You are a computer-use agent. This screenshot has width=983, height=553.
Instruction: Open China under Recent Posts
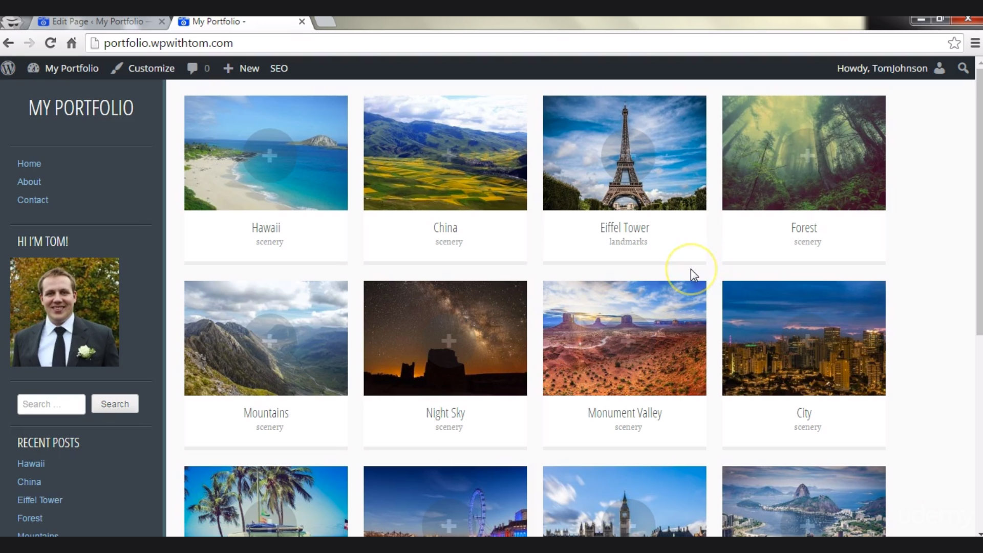point(29,482)
